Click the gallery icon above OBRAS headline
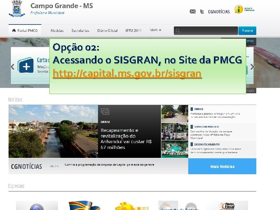280x210 pixels. [x=105, y=111]
